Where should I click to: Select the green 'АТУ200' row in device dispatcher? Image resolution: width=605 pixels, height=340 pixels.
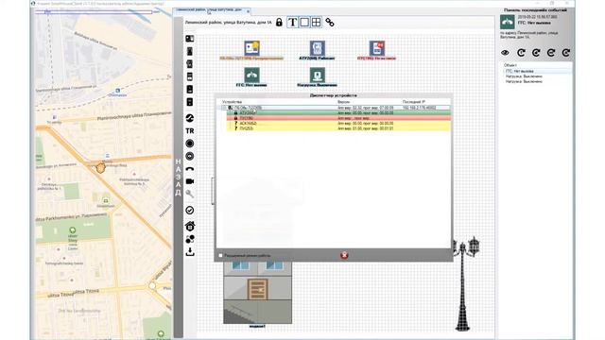[338, 112]
